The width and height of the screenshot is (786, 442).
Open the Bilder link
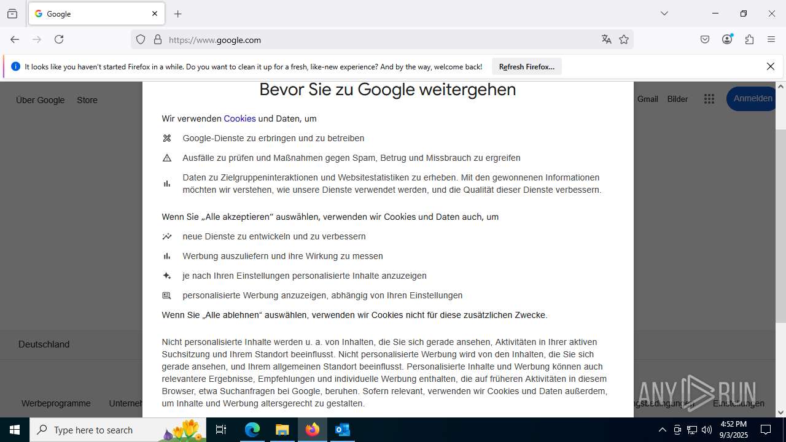(678, 99)
